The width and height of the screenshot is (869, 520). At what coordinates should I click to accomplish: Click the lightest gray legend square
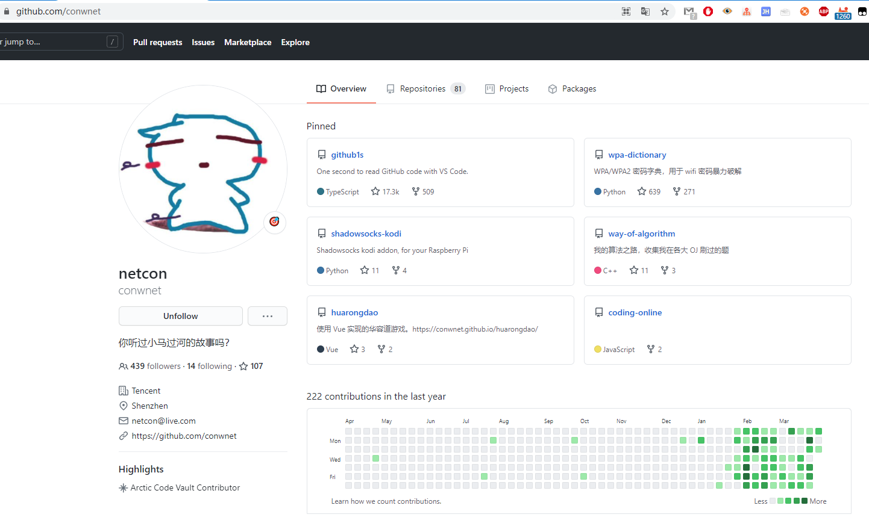[x=773, y=501]
